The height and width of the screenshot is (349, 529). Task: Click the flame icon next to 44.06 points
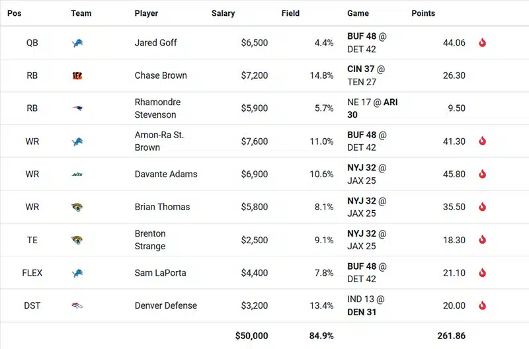pos(482,43)
